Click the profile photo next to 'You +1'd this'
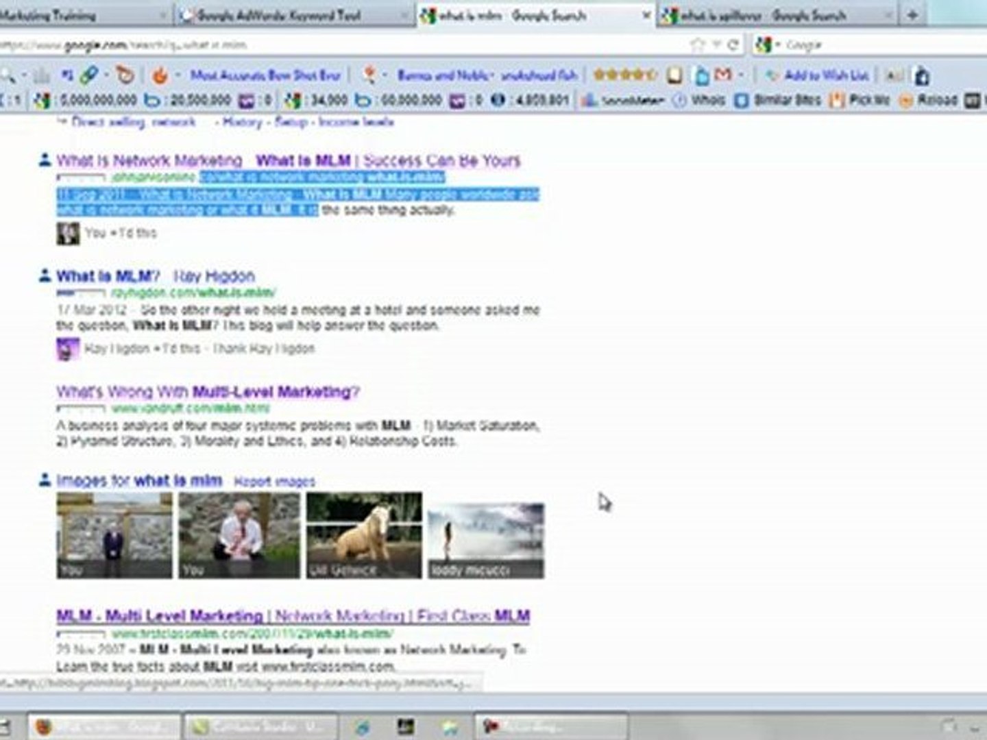 pyautogui.click(x=68, y=233)
